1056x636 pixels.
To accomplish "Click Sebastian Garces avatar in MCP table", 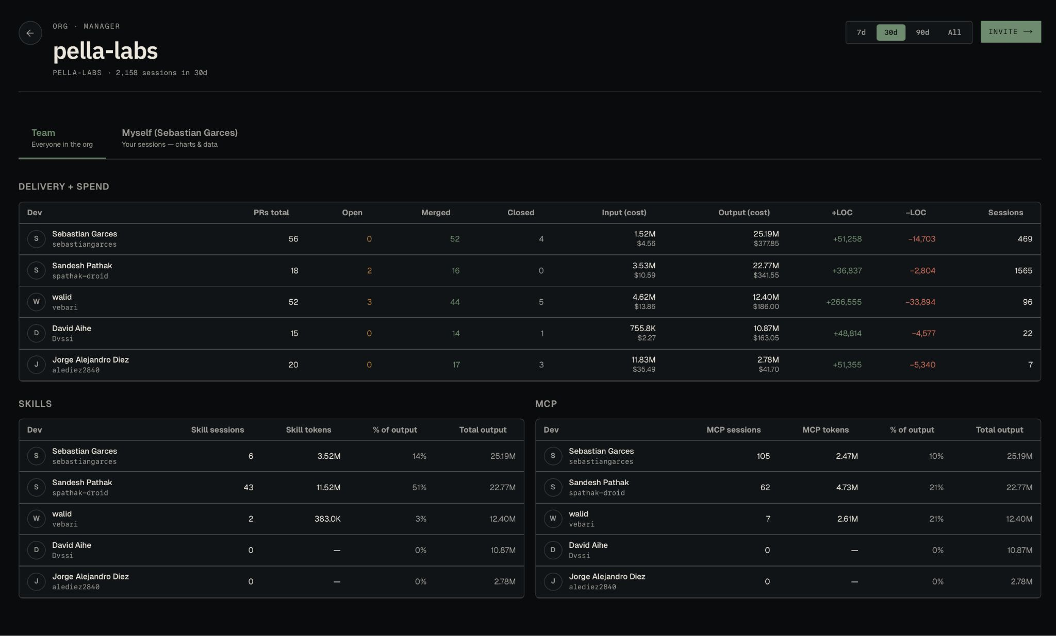I will [x=553, y=456].
